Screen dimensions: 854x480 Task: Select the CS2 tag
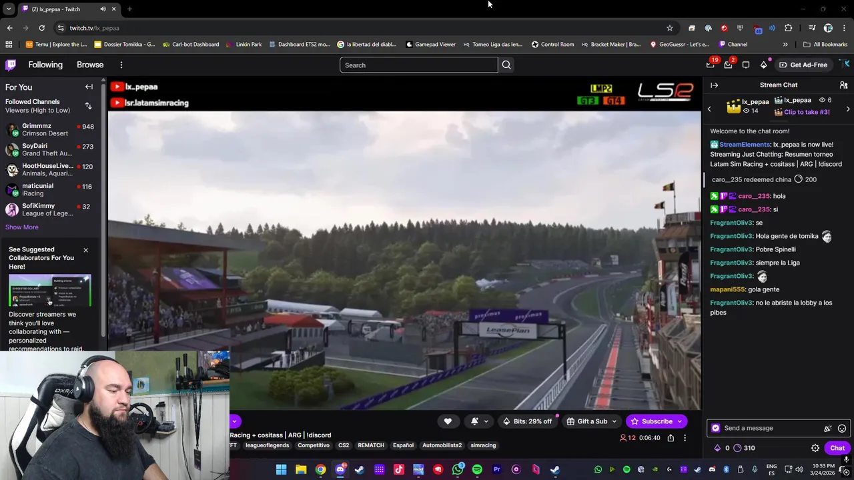click(344, 445)
